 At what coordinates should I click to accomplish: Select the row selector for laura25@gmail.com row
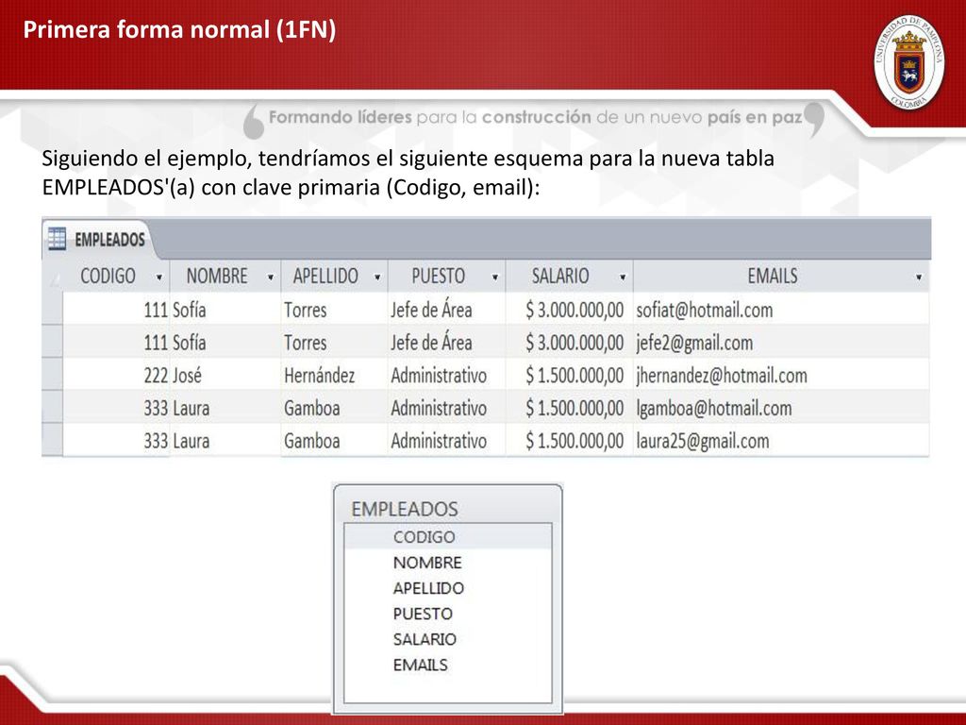pyautogui.click(x=53, y=440)
